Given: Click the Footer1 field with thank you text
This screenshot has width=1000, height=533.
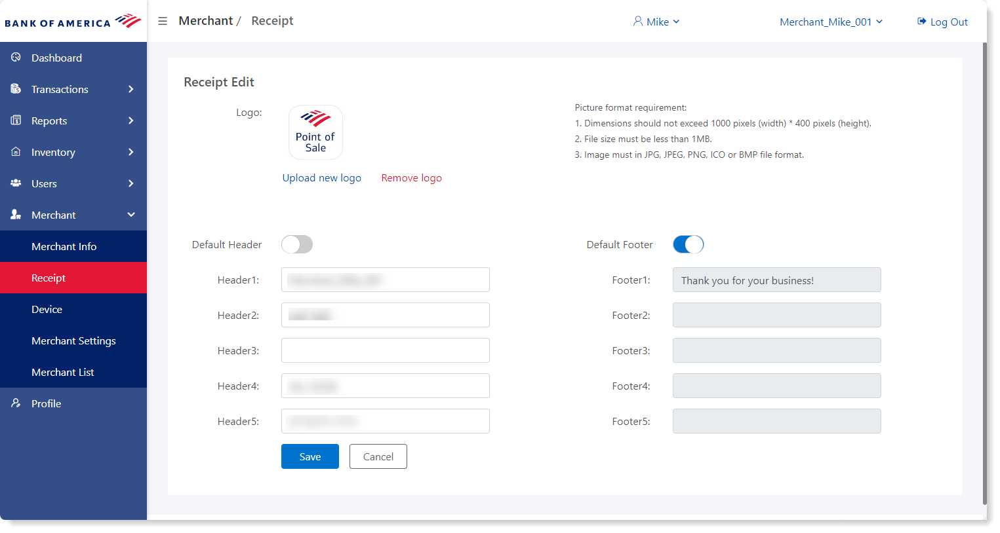Looking at the screenshot, I should click(x=777, y=280).
